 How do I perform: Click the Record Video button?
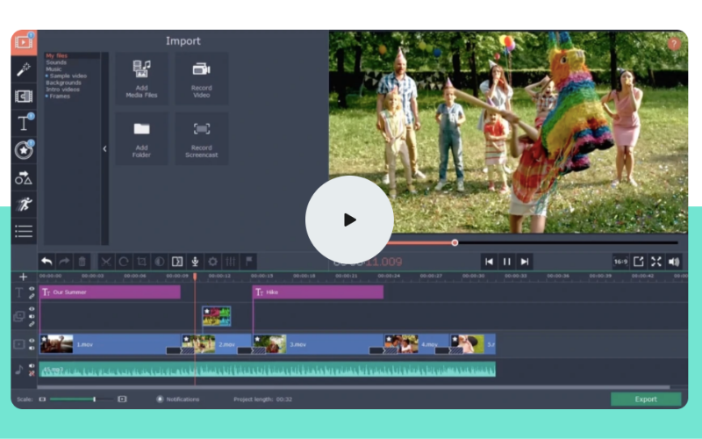pos(202,79)
